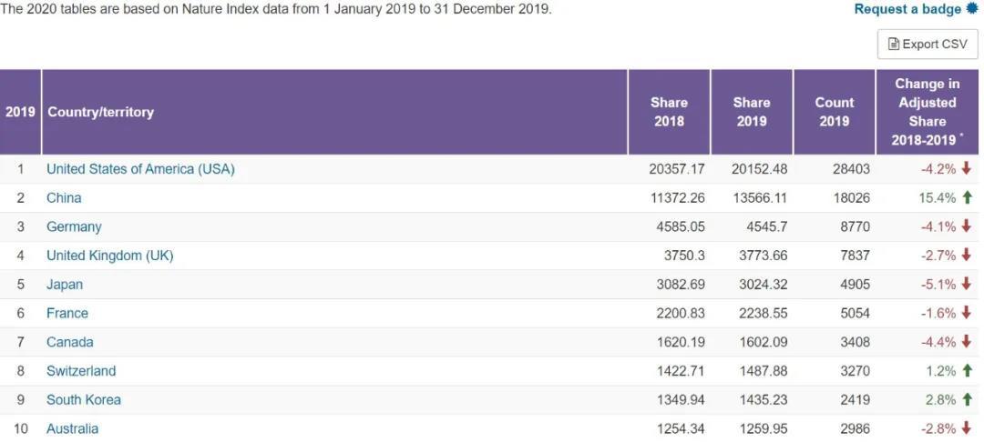The image size is (984, 442).
Task: Click the Export CSV button
Action: (x=928, y=44)
